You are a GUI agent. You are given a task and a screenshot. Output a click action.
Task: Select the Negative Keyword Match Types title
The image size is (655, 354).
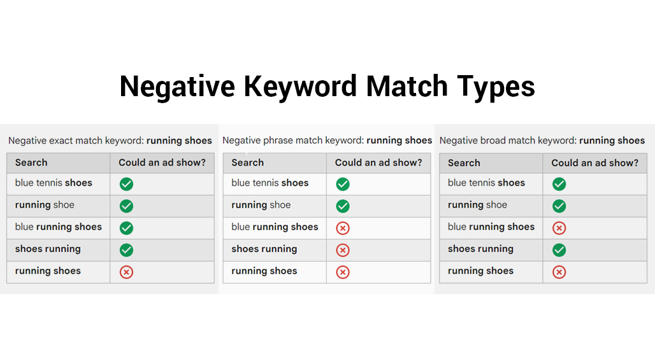click(x=327, y=87)
